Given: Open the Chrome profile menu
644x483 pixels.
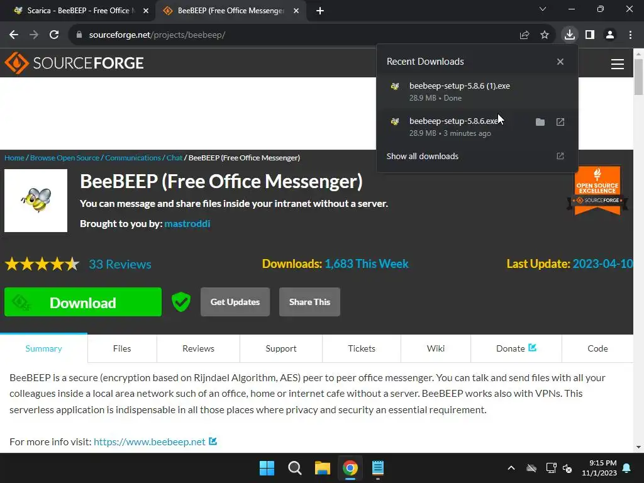Looking at the screenshot, I should pos(610,35).
